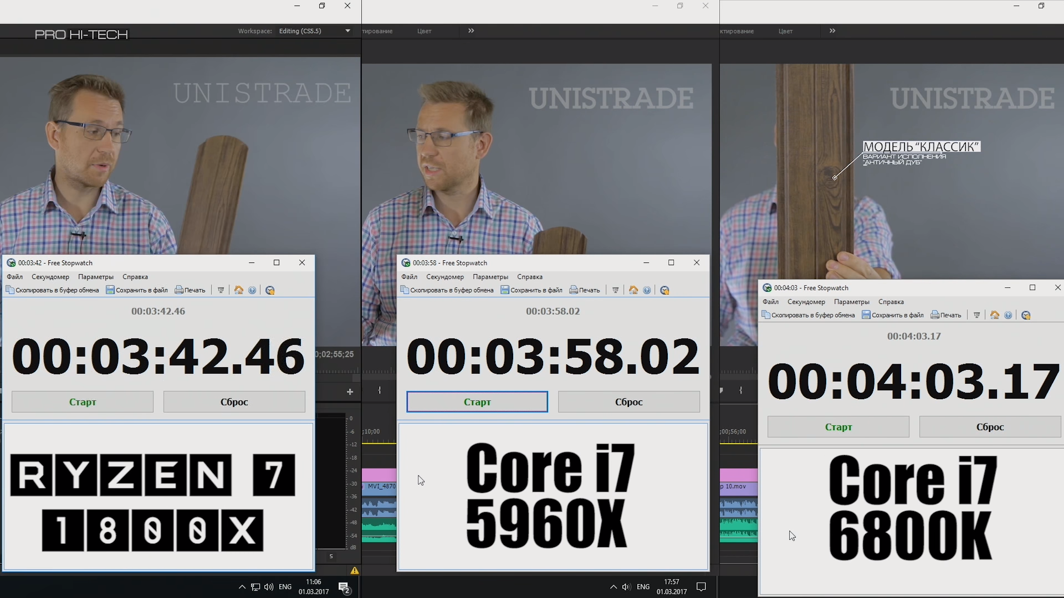Open 'Секундомер' menu in Ryzen stopwatch

50,277
